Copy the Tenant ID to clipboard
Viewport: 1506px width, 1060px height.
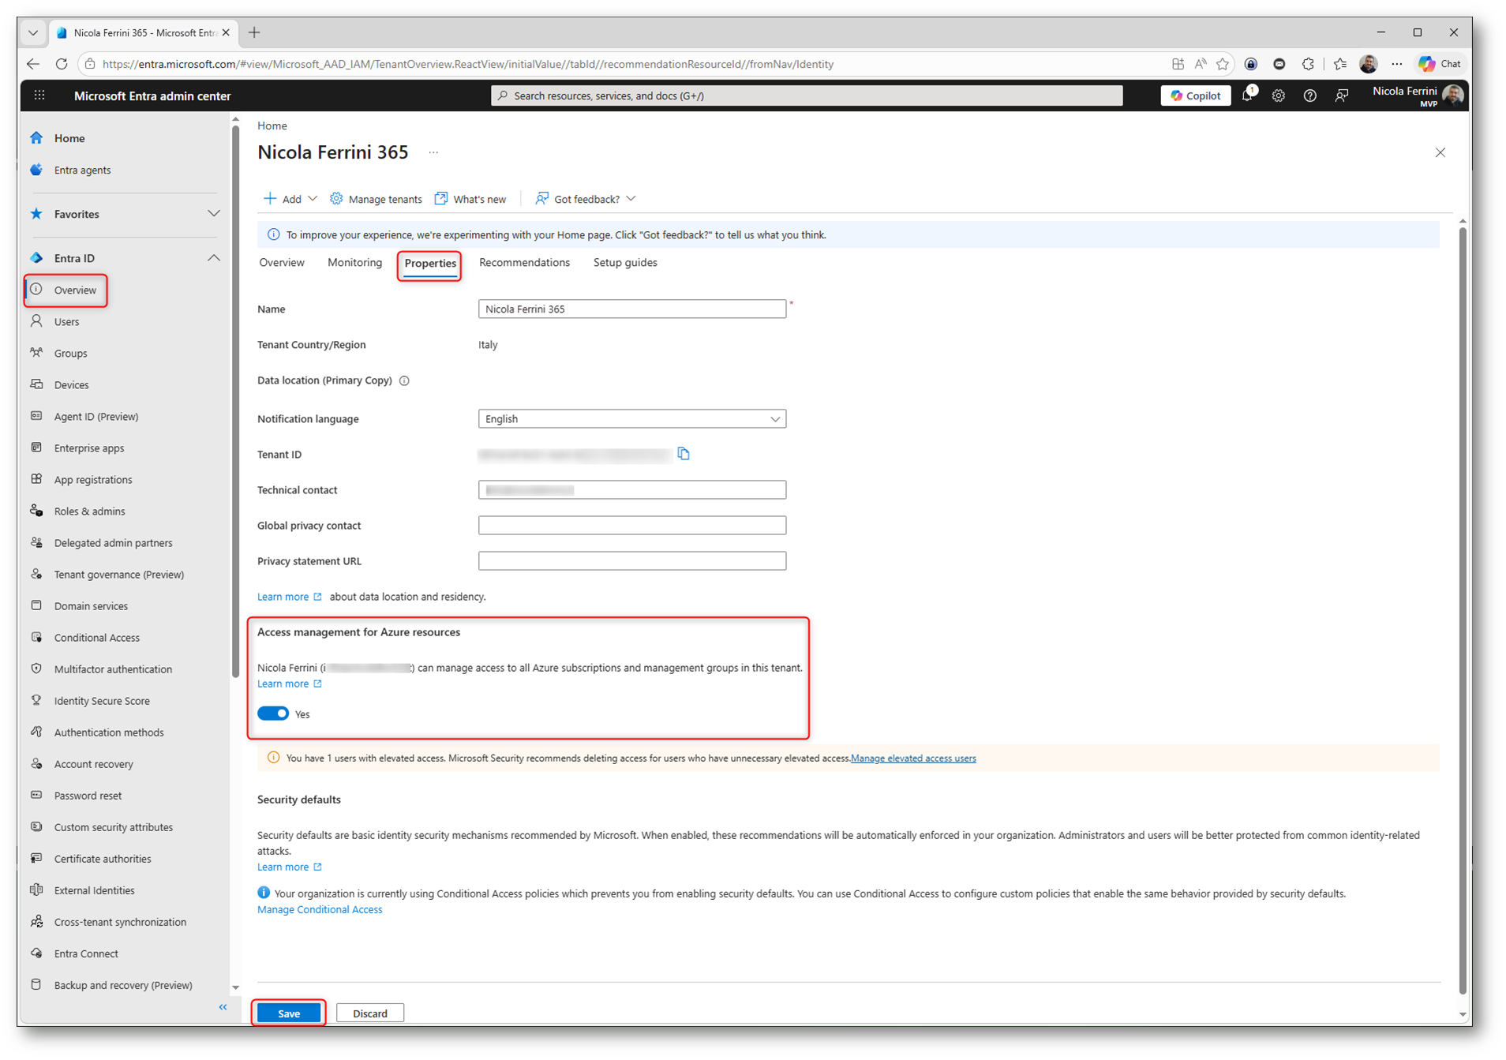[x=684, y=454]
